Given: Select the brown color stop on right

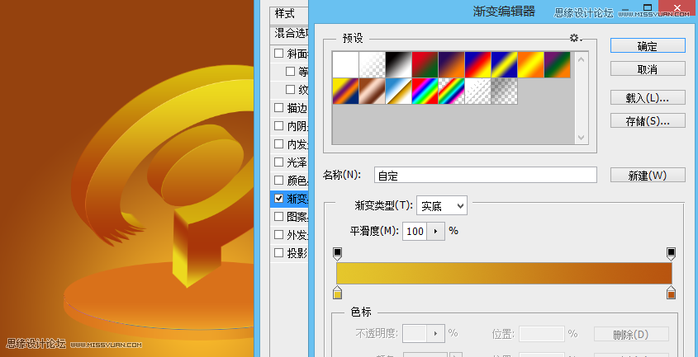Looking at the screenshot, I should [x=671, y=293].
